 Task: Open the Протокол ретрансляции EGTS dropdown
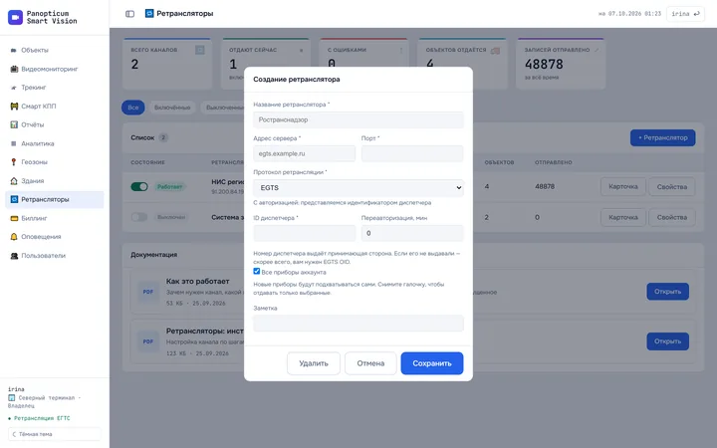coord(358,188)
